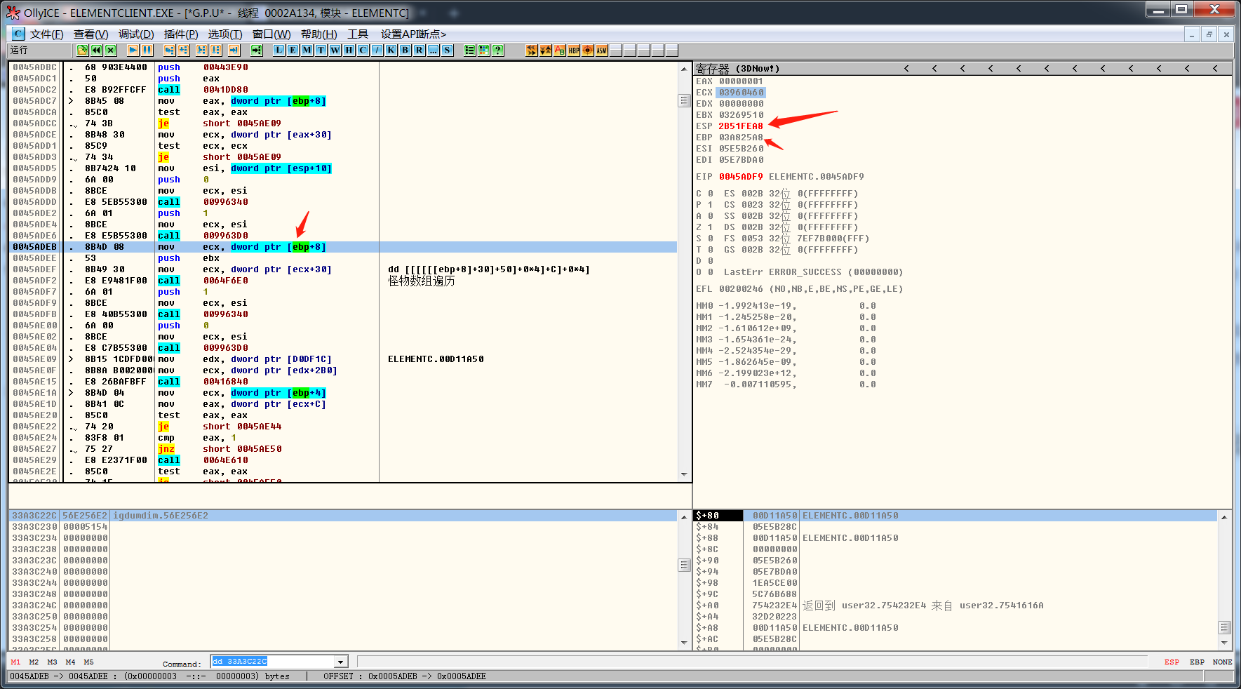This screenshot has width=1241, height=689.
Task: Switch stack addressing to ESP
Action: pyautogui.click(x=1172, y=662)
